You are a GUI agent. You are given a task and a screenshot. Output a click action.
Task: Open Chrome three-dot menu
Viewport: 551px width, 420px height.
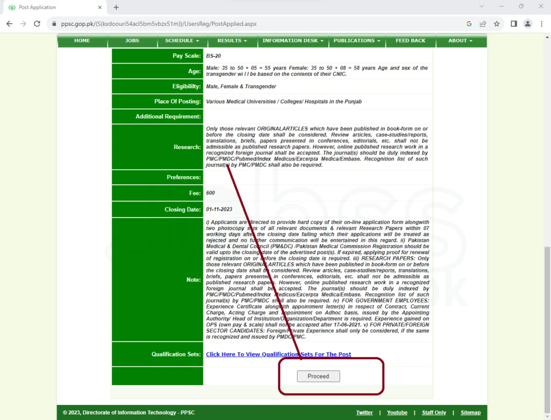point(541,24)
